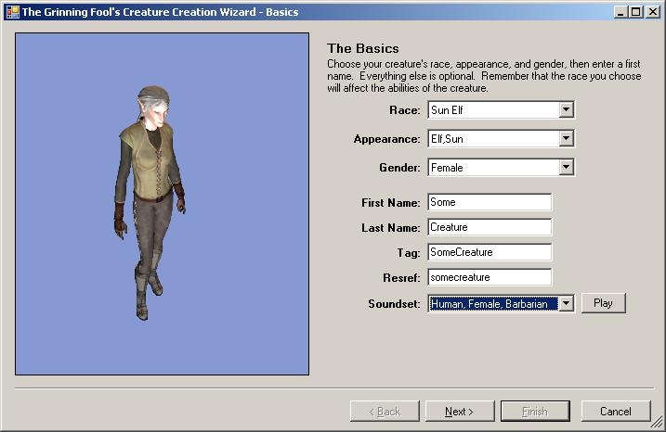Click the Cancel button

click(615, 412)
